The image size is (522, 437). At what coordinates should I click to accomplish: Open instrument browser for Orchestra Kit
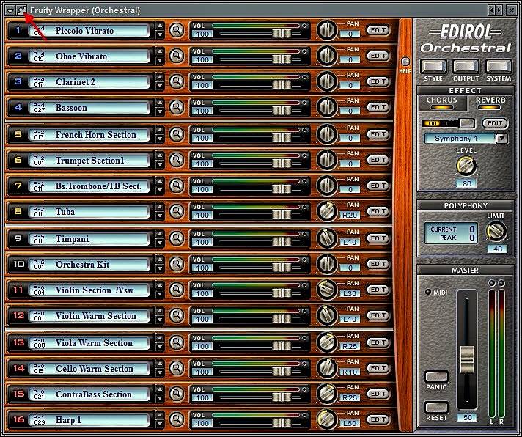177,264
